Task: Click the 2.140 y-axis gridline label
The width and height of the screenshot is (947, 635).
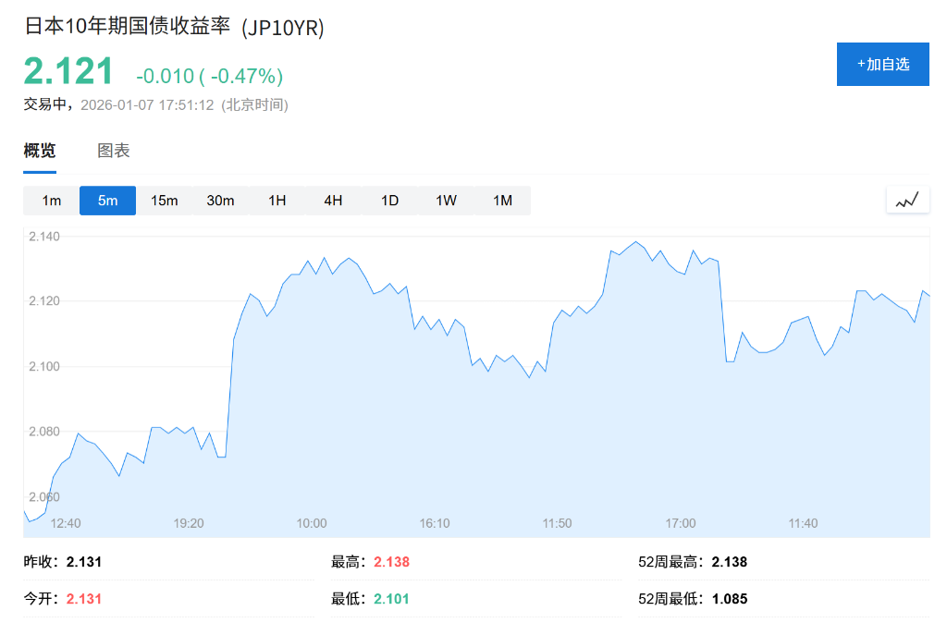Action: pyautogui.click(x=44, y=237)
